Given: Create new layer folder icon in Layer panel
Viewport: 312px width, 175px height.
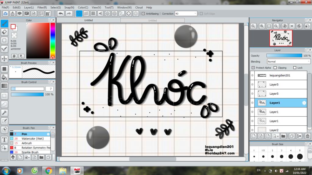Looking at the screenshot, I should pos(283,136).
